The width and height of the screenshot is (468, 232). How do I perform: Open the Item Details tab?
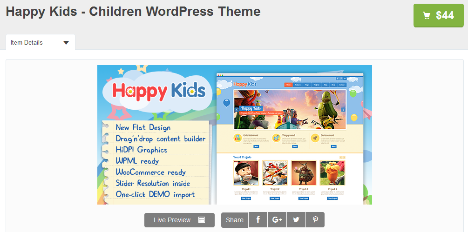pyautogui.click(x=41, y=42)
